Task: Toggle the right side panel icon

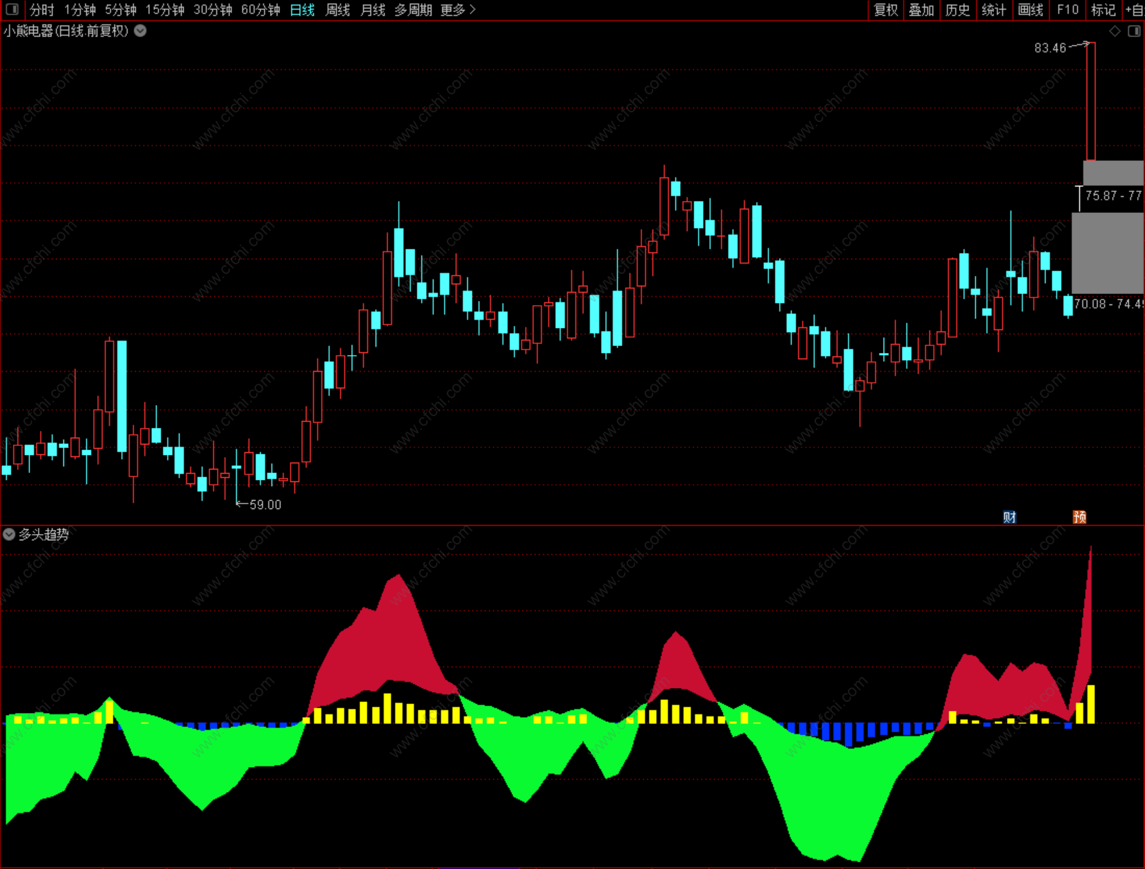Action: pyautogui.click(x=1134, y=31)
